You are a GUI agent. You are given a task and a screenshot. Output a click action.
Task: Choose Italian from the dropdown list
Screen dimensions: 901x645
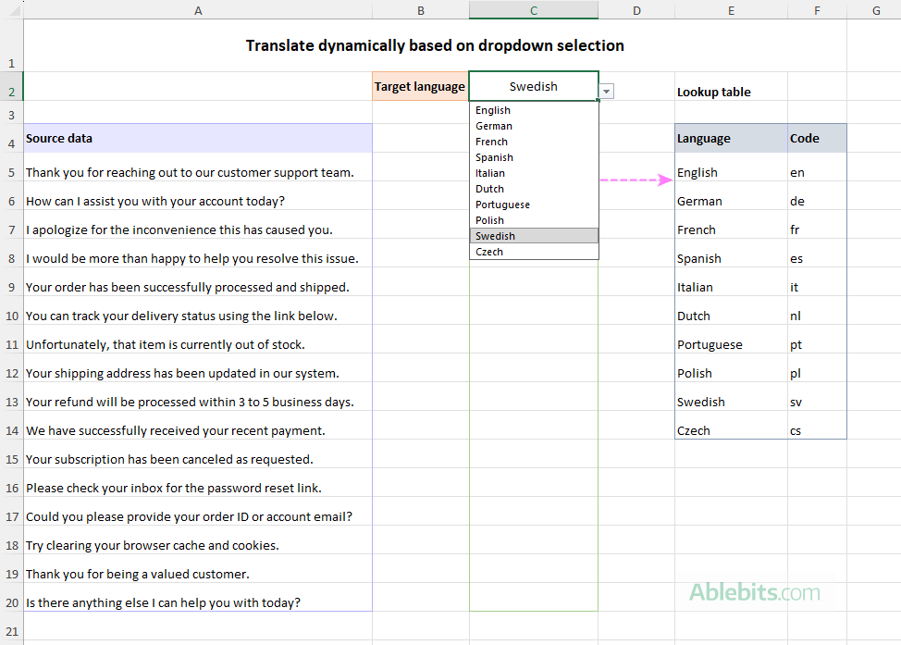[x=534, y=173]
